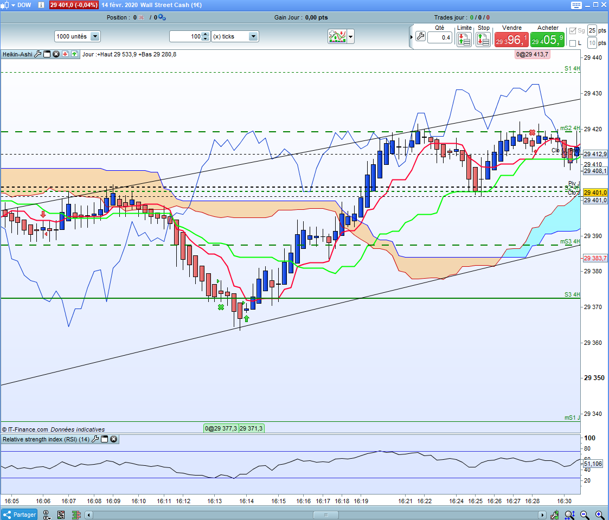Click the Acheter buy price button
The width and height of the screenshot is (609, 520).
click(548, 40)
